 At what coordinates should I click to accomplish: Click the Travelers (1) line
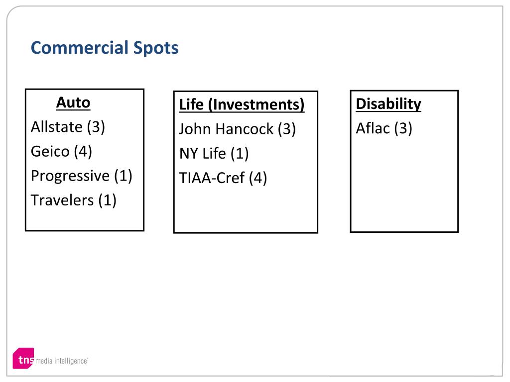click(x=74, y=200)
